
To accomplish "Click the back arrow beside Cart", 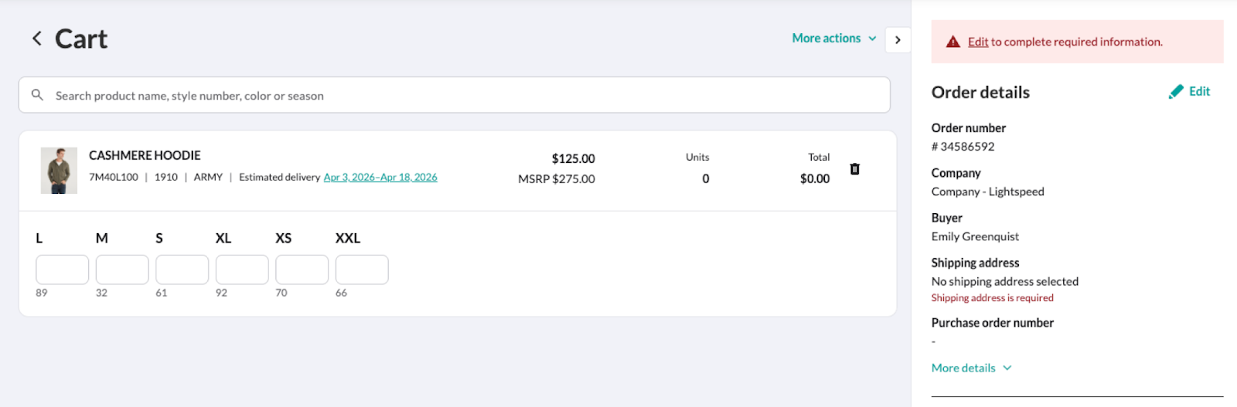I will point(36,39).
